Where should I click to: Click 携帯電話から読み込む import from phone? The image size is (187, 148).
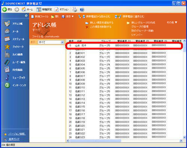point(94,16)
